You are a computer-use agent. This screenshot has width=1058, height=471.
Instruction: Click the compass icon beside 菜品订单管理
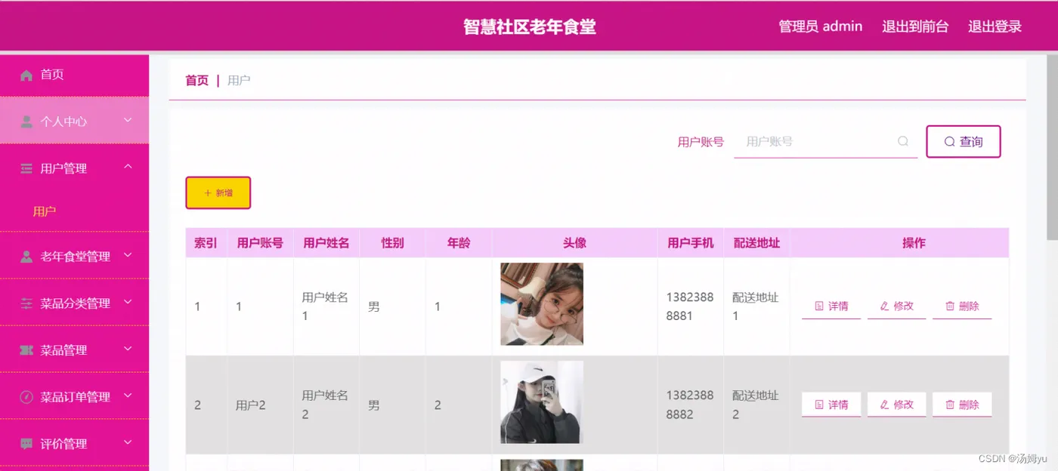click(26, 397)
